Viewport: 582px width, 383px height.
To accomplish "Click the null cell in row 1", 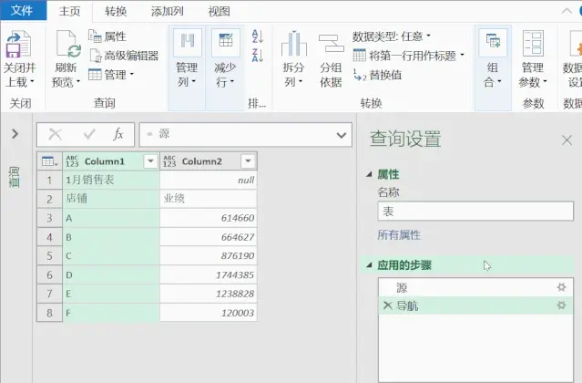I will [209, 181].
